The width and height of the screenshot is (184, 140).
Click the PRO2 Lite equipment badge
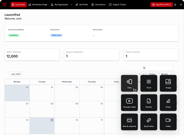56,35
